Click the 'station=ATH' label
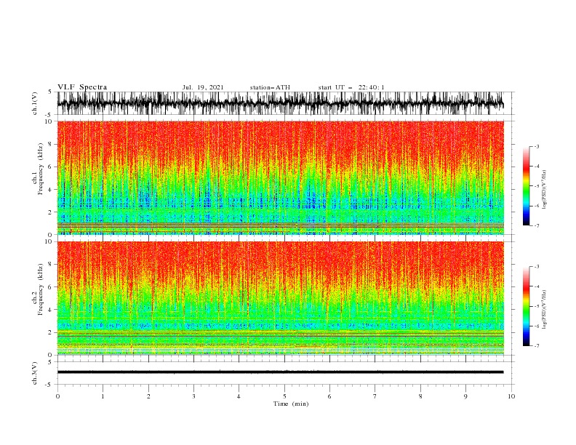This screenshot has height=445, width=576. pyautogui.click(x=270, y=87)
